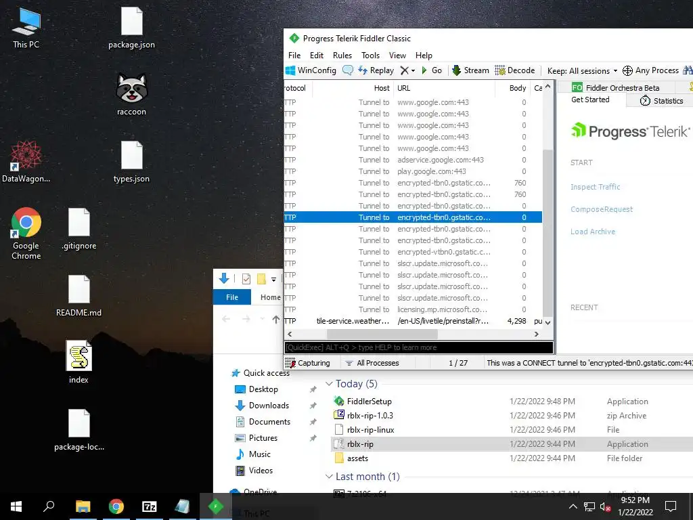Open Videos in the navigation pane
693x520 pixels.
(254, 471)
